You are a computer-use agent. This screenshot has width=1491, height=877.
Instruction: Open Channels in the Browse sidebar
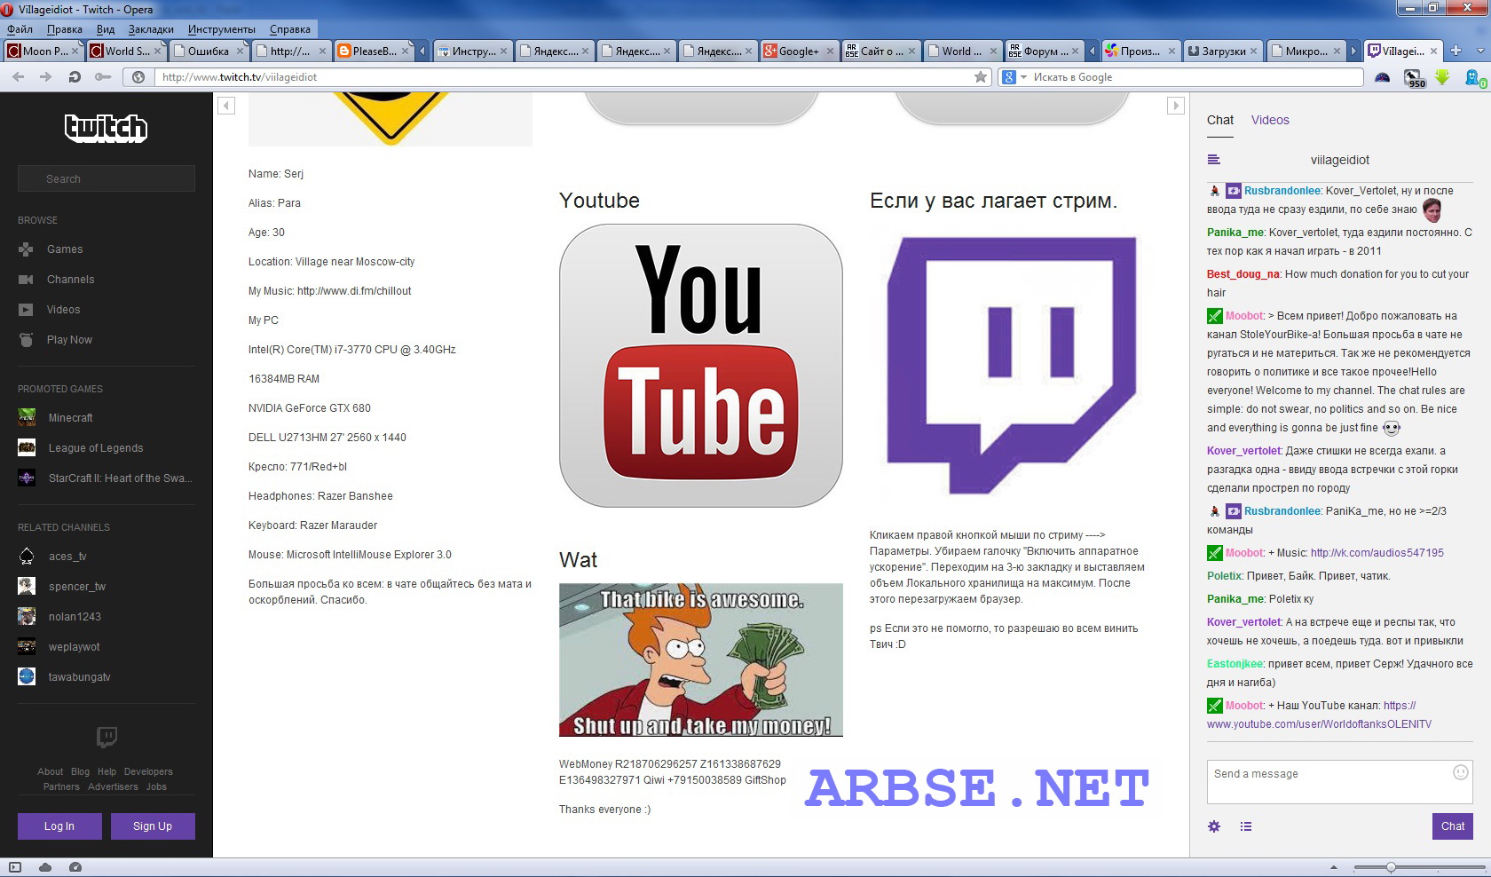click(70, 280)
